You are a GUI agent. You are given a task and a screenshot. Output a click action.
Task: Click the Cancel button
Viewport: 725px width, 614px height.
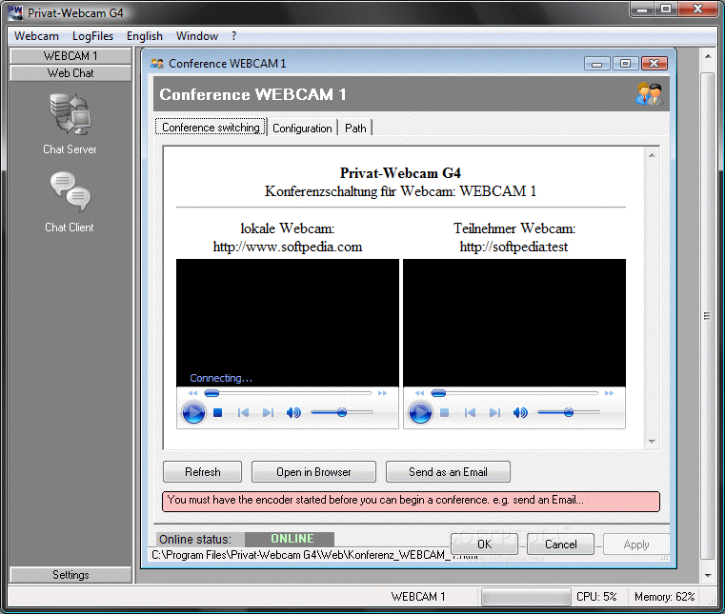pos(560,545)
